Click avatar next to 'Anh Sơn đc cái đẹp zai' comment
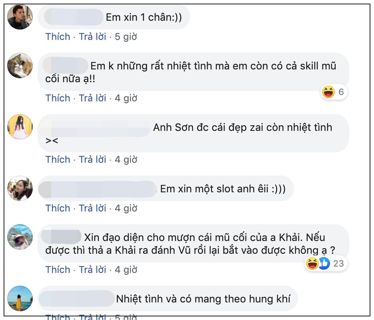Viewport: 374px width, 320px height. [x=20, y=127]
